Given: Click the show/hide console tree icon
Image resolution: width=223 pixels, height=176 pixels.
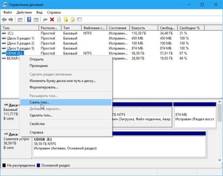Looking at the screenshot, I should (20, 20).
